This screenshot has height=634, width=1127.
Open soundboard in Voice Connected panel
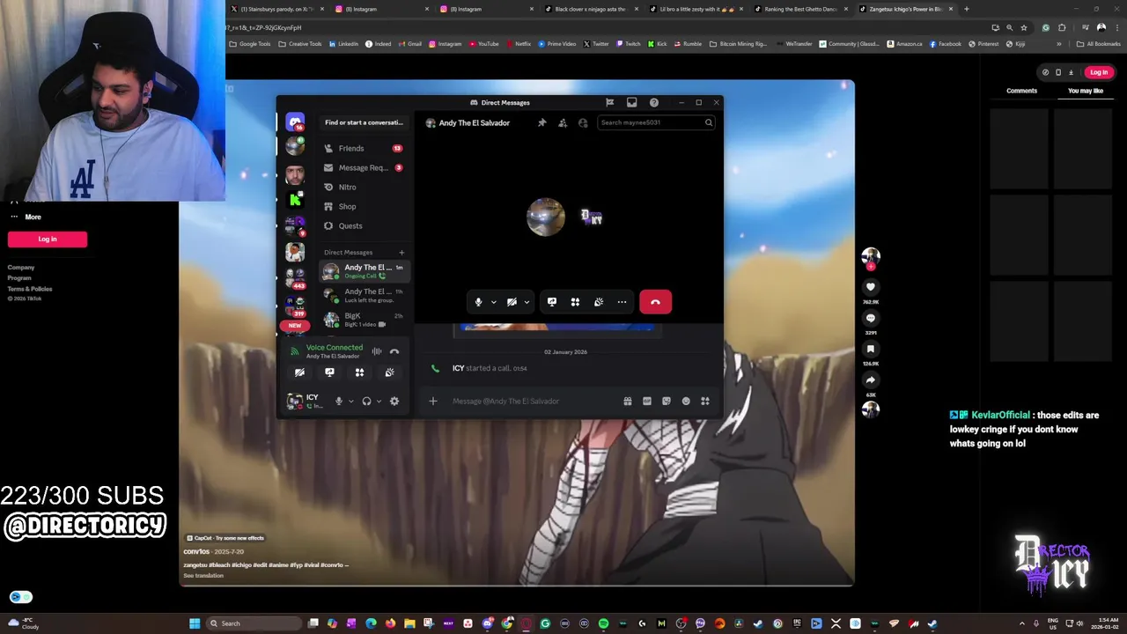click(389, 372)
